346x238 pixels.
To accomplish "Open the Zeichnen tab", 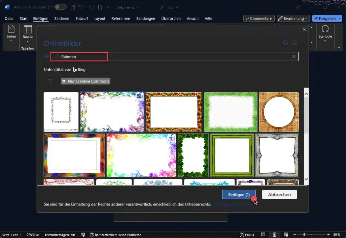I will point(62,19).
